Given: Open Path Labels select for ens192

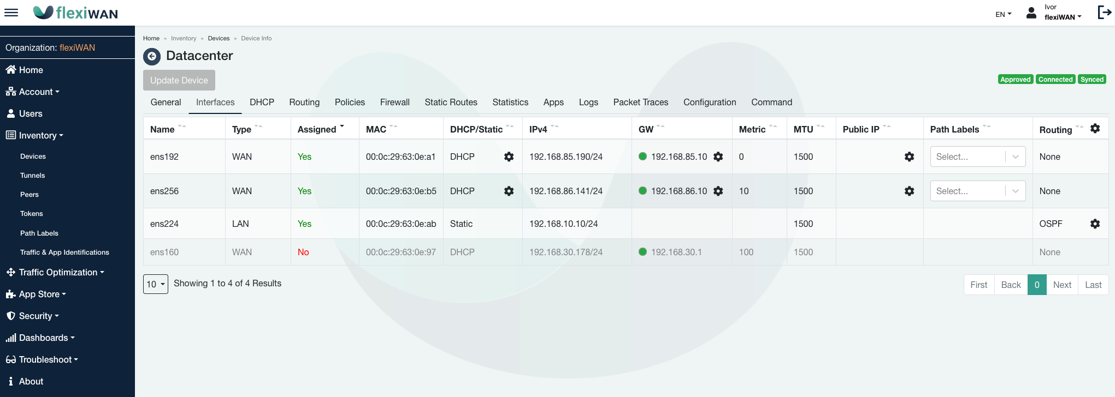Looking at the screenshot, I should [x=977, y=157].
